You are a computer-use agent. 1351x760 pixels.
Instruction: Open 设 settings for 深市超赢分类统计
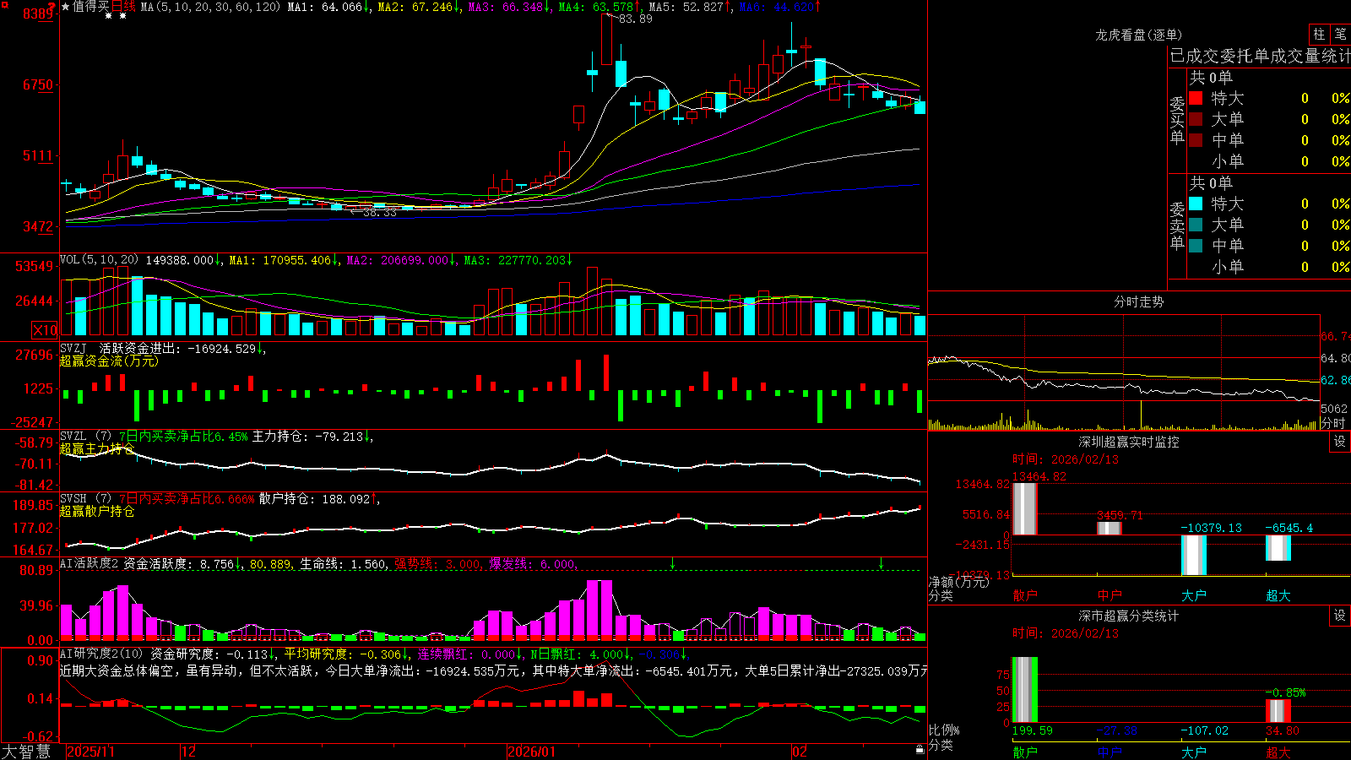(1340, 616)
